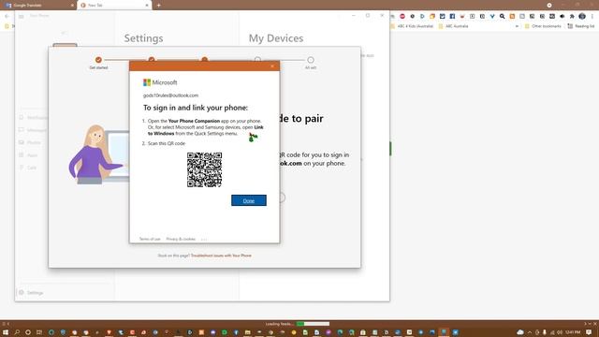Expand the hidden system tray icons chevron
Screen dimensions: 599x337
point(530,332)
